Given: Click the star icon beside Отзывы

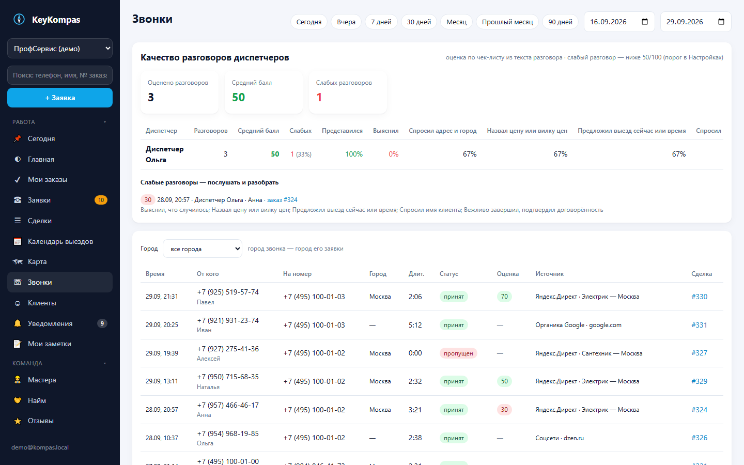Looking at the screenshot, I should pos(18,421).
